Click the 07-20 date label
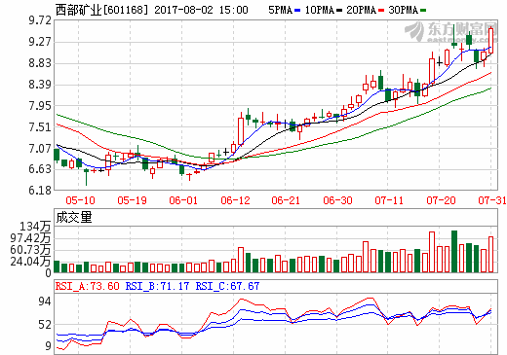This screenshot has height=355, width=507. 441,200
